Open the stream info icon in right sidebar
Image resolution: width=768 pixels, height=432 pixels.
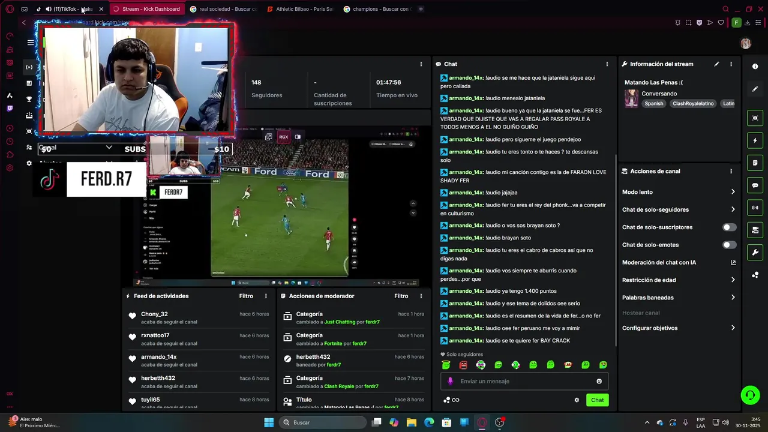[755, 67]
